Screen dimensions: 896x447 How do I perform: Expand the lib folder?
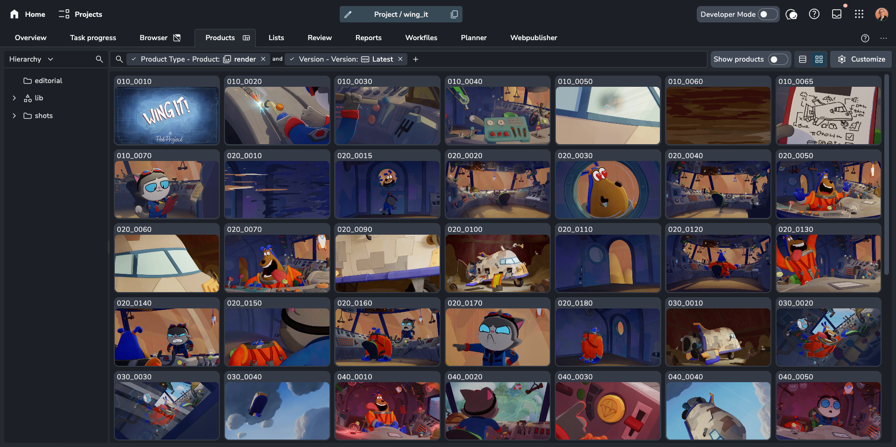click(14, 98)
